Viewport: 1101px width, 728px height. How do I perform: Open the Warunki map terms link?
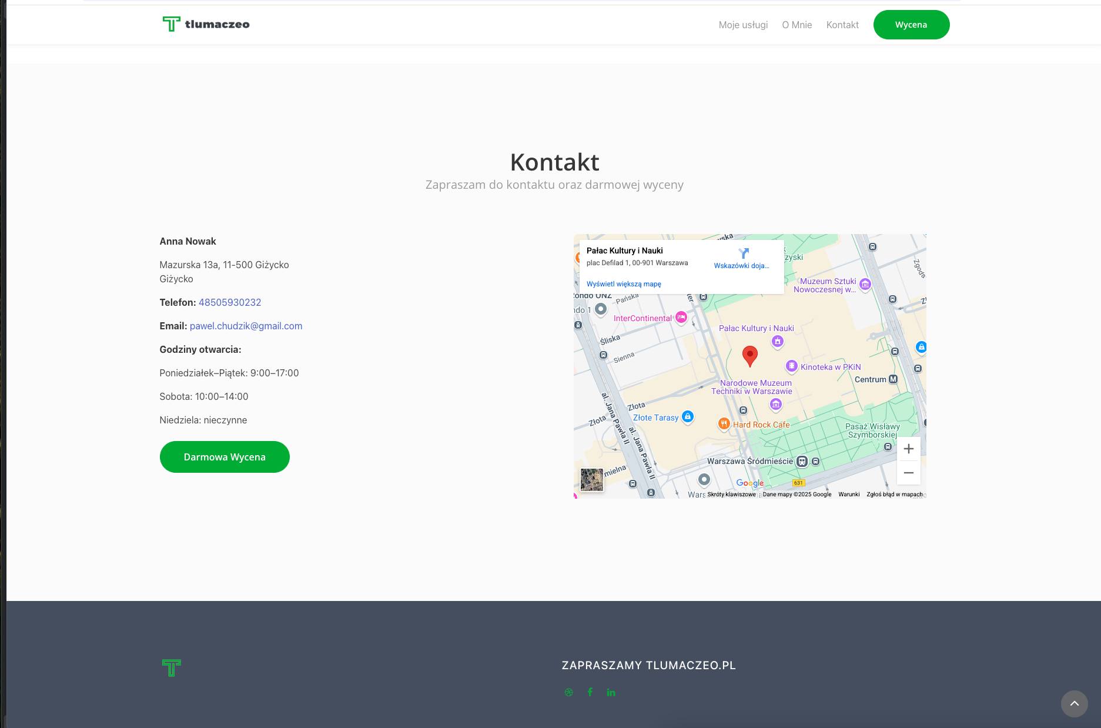tap(849, 495)
